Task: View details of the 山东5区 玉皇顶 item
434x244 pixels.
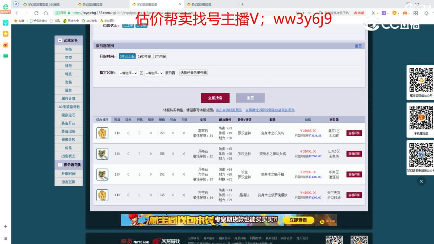Action: click(354, 154)
